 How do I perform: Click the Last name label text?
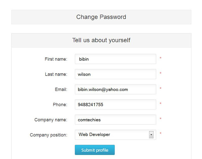tap(56, 74)
